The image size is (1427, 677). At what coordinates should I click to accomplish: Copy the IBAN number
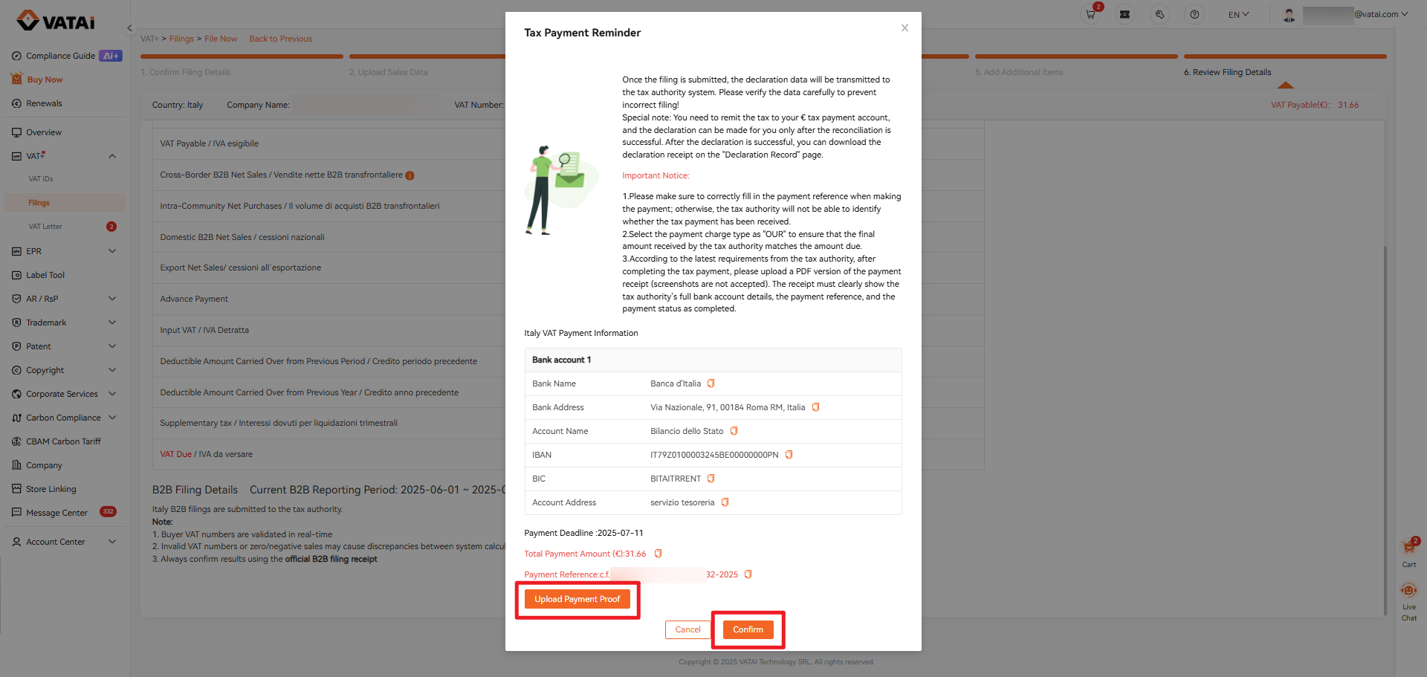tap(789, 455)
